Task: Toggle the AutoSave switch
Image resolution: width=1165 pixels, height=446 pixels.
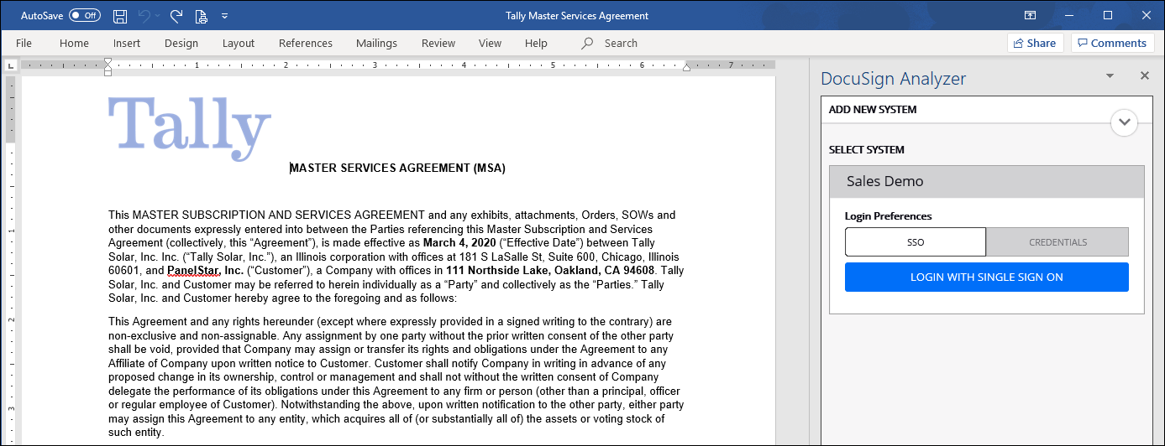Action: pyautogui.click(x=84, y=16)
